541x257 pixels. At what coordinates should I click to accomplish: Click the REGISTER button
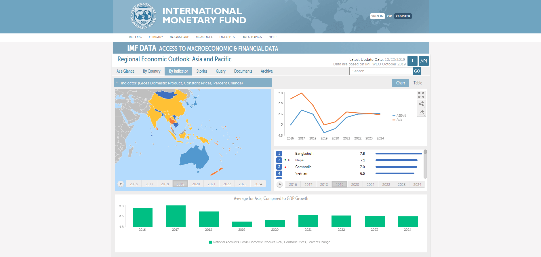point(403,16)
